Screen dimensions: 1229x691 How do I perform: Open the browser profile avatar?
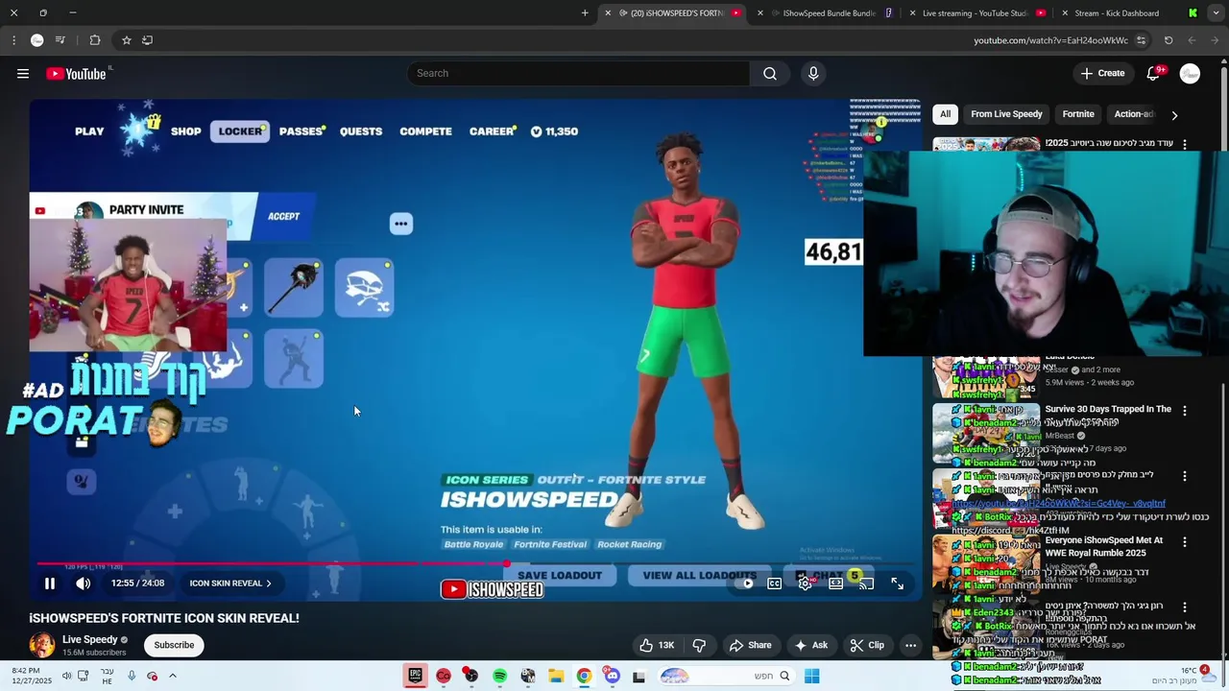point(36,40)
